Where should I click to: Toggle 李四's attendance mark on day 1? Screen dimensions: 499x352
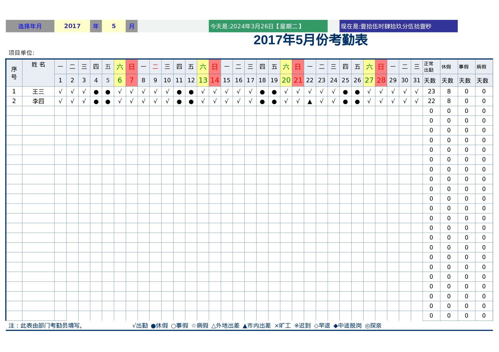tap(60, 101)
